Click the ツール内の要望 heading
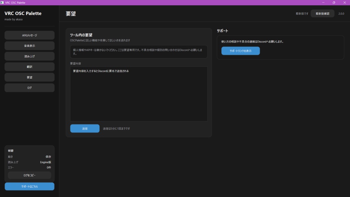 tap(81, 35)
